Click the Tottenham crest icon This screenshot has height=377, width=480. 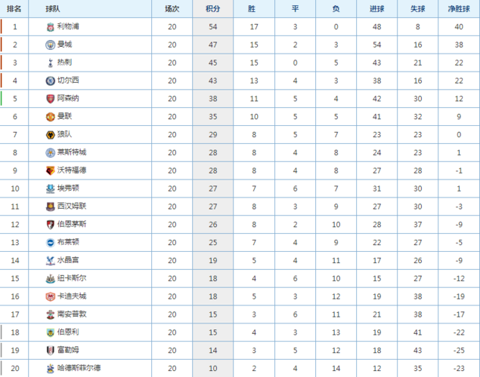click(x=50, y=63)
